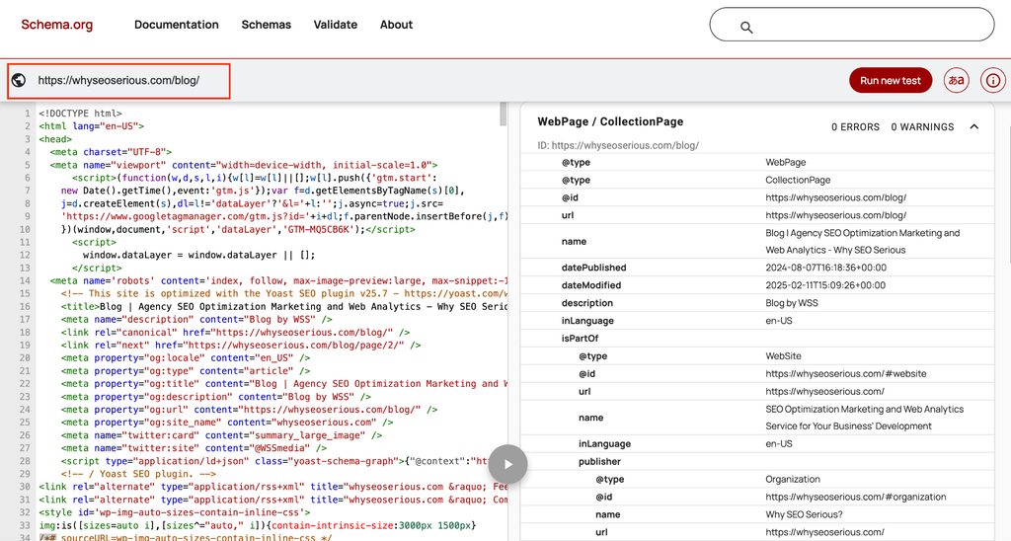Click the datePublished value 2024-08-07T16:18:36+00:00

click(x=826, y=268)
